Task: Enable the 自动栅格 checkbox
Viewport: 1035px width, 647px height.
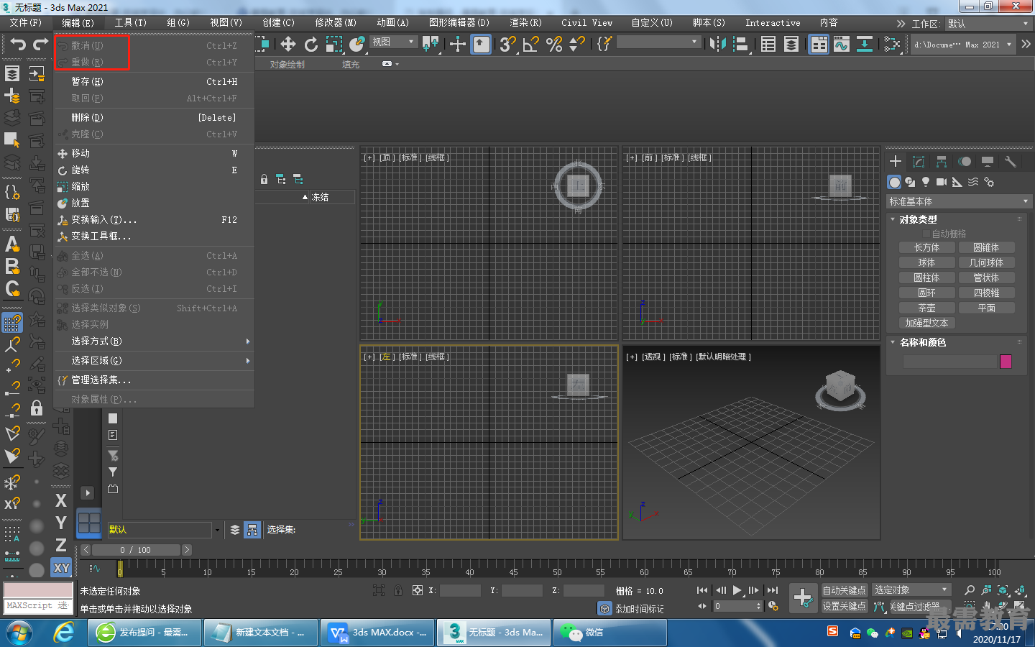Action: click(926, 234)
